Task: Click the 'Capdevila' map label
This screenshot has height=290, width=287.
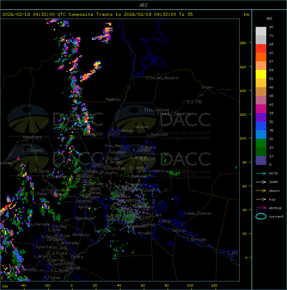Action: [93, 134]
